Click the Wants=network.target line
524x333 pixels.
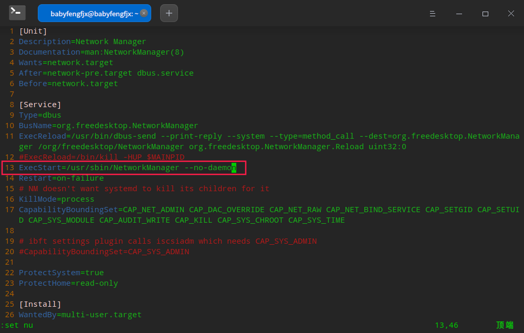coord(66,63)
